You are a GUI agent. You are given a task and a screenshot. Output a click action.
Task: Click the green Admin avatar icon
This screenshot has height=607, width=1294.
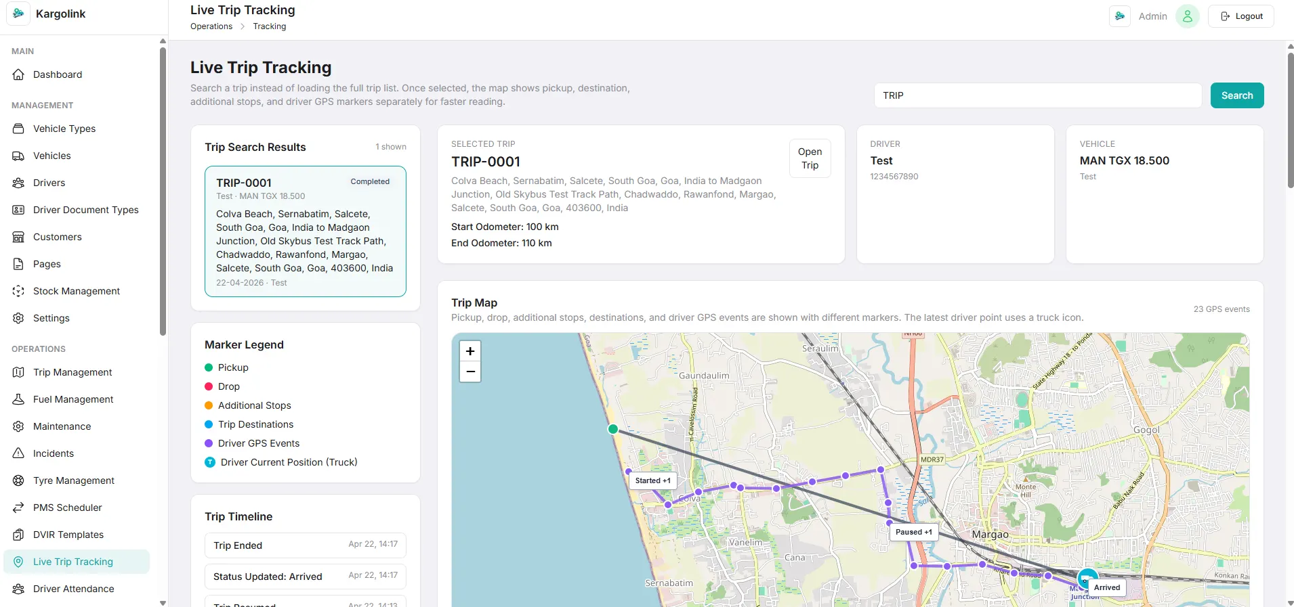[1187, 16]
